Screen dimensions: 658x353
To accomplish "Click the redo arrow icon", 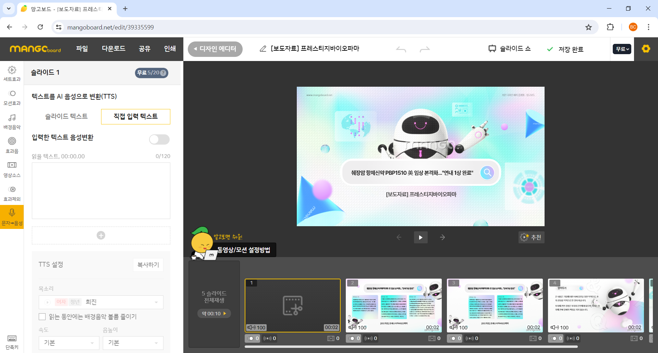I will pyautogui.click(x=425, y=49).
